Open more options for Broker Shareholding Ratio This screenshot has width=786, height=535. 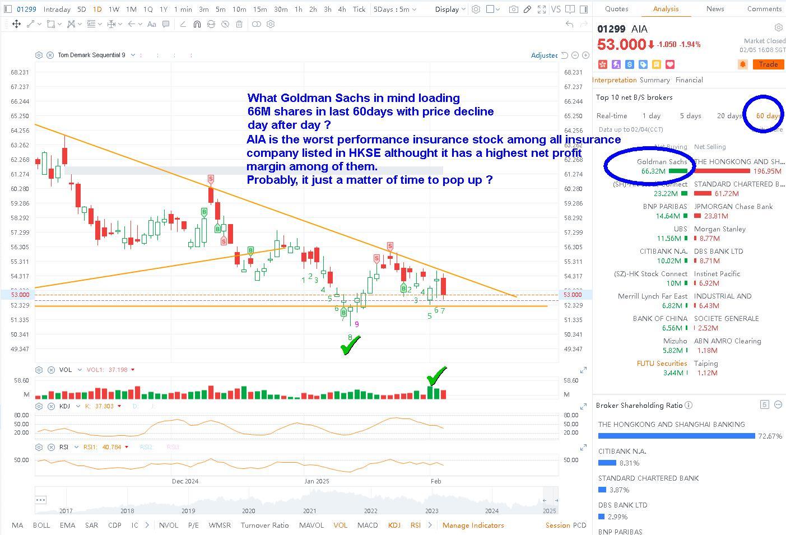point(778,404)
